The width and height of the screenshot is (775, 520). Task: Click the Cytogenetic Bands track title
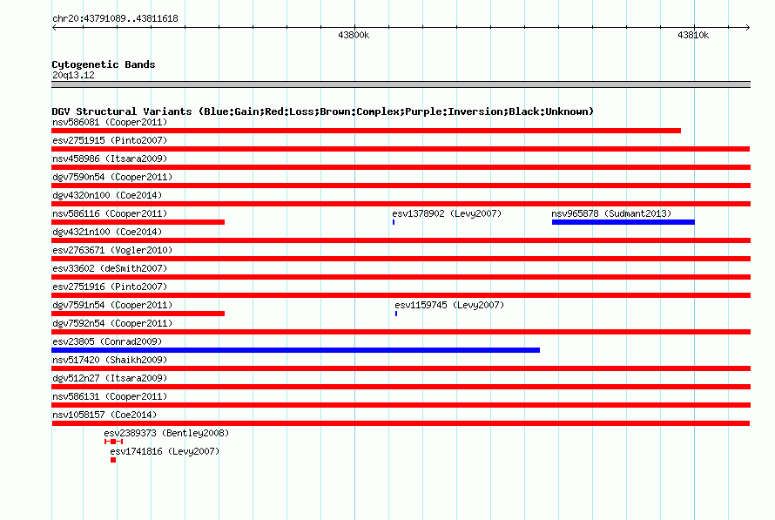coord(104,64)
